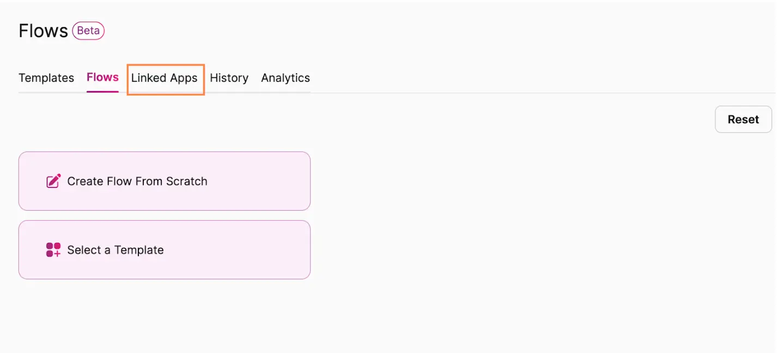Click the Flows page heading

pyautogui.click(x=43, y=31)
